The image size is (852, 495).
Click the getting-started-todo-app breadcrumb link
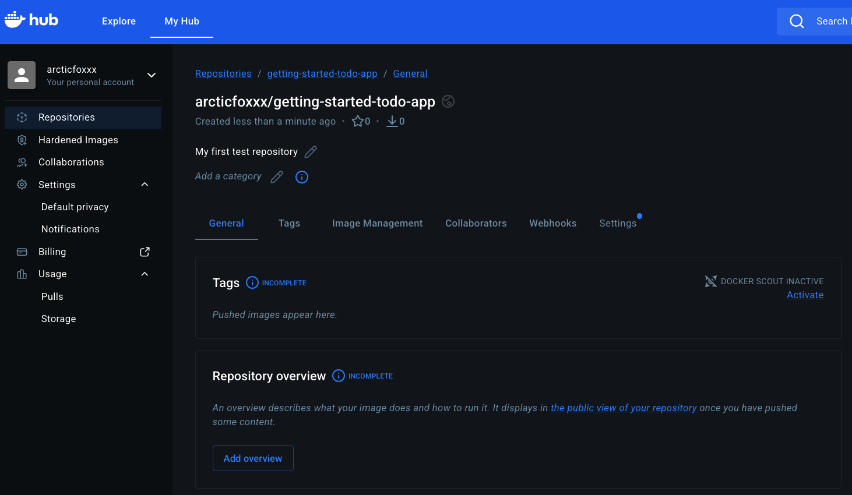point(322,74)
